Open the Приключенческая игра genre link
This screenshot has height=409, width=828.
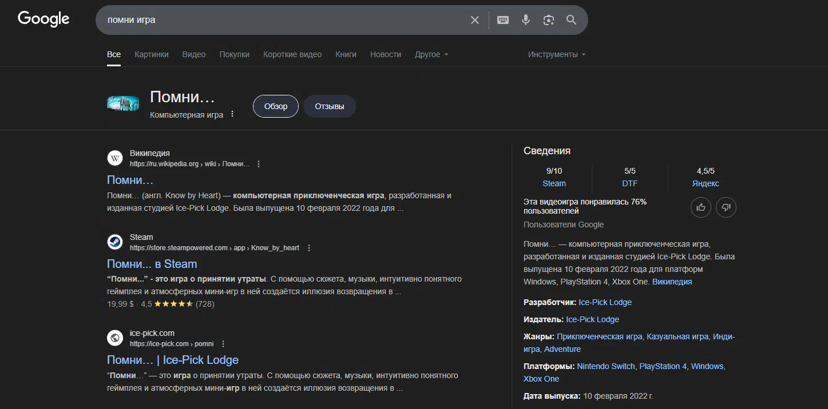[x=599, y=336]
